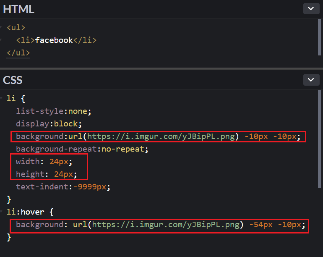
Task: Open the CSS panel dropdown menu
Action: (311, 80)
